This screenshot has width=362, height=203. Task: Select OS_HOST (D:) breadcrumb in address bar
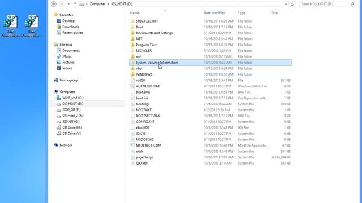(122, 4)
